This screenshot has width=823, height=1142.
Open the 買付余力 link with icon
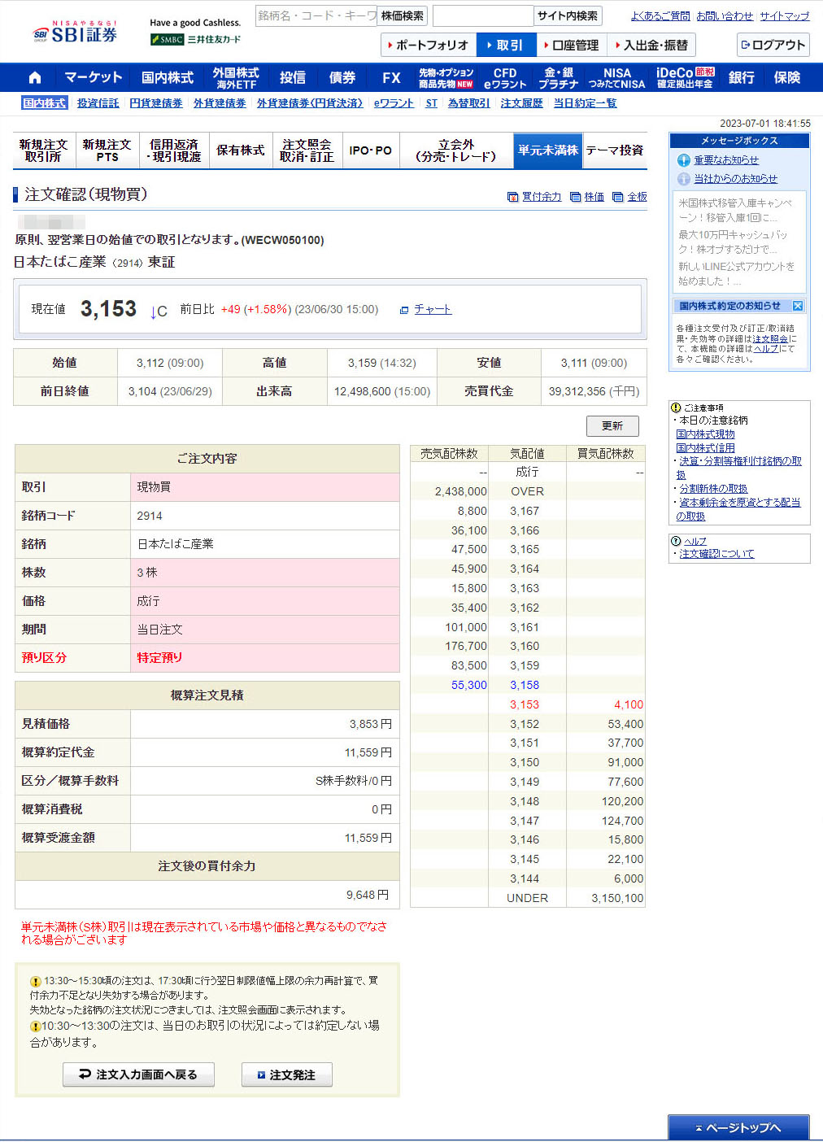coord(541,197)
